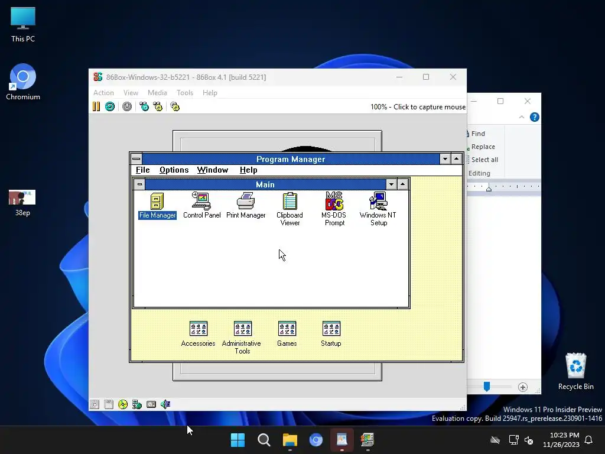This screenshot has width=605, height=454.
Task: Open the Windows Start menu
Action: pyautogui.click(x=238, y=440)
